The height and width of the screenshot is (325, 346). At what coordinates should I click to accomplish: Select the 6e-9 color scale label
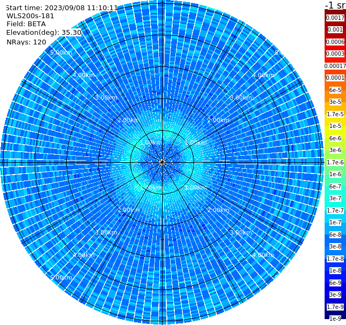click(x=335, y=283)
